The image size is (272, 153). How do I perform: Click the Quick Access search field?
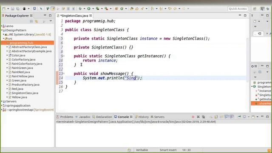tap(238, 8)
